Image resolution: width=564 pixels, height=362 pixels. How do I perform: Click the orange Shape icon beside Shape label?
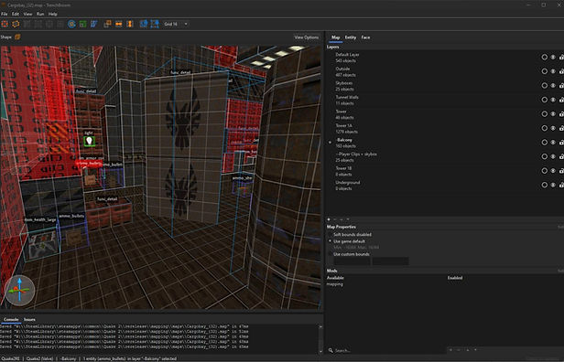tap(17, 37)
